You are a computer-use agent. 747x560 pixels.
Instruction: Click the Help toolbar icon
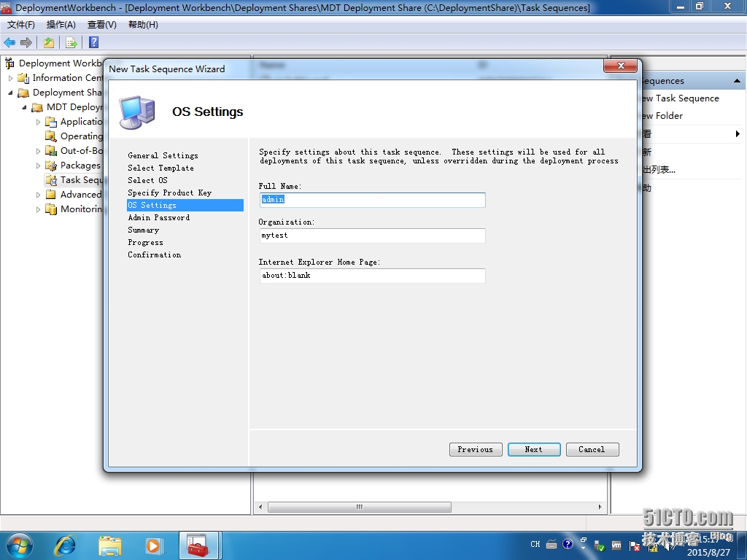coord(94,42)
